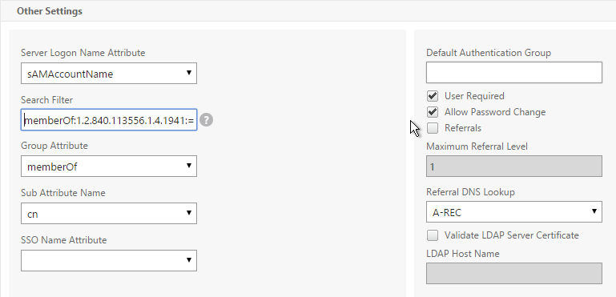This screenshot has height=297, width=616.
Task: Open the Referral DNS Lookup dropdown
Action: pyautogui.click(x=514, y=212)
